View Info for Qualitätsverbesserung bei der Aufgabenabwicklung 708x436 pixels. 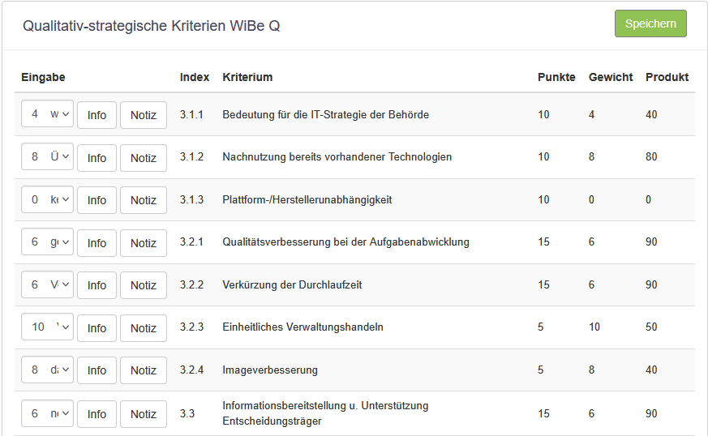point(97,243)
